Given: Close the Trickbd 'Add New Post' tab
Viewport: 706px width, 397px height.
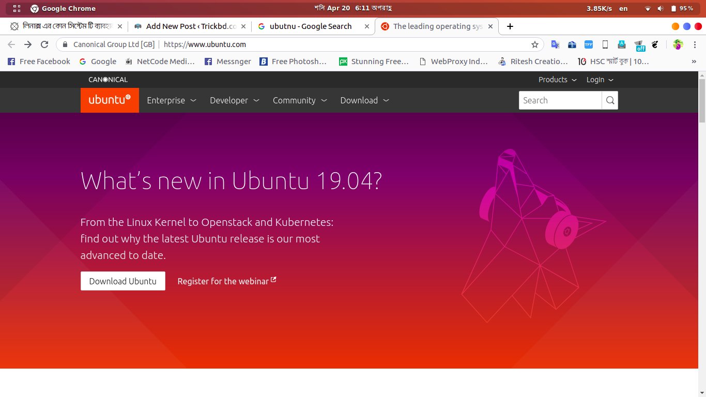Looking at the screenshot, I should coord(243,26).
